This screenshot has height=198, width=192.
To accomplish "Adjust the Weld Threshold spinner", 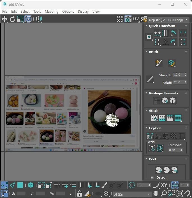I will [x=181, y=150].
